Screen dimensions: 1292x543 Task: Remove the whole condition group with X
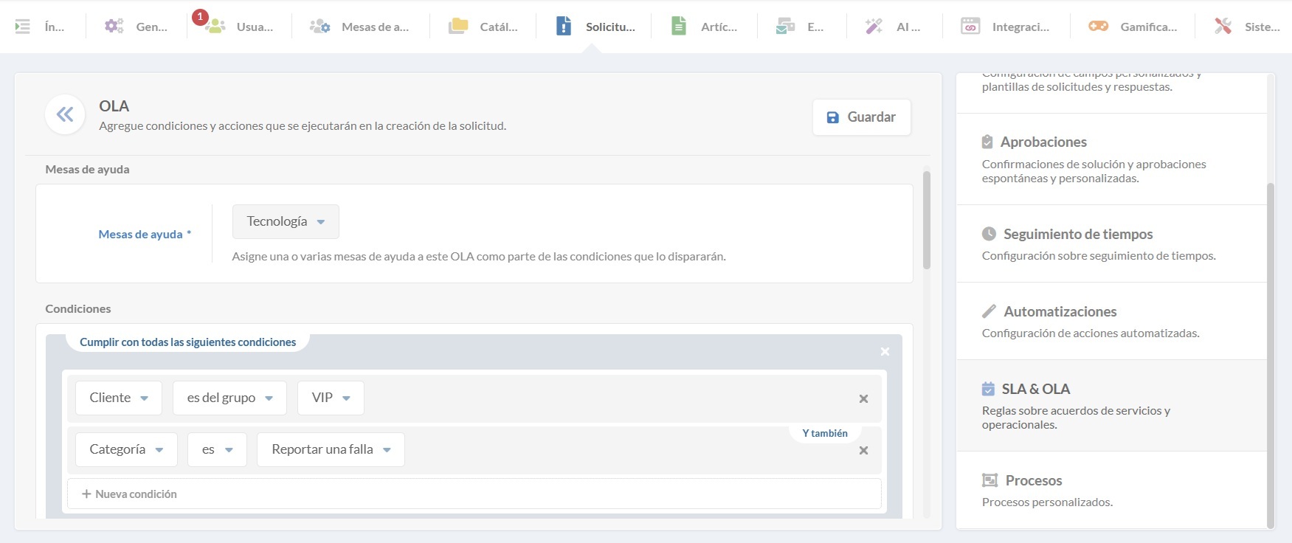coord(885,352)
